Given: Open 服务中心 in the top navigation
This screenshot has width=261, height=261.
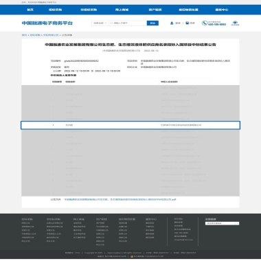Looking at the screenshot, I should tap(222, 10).
